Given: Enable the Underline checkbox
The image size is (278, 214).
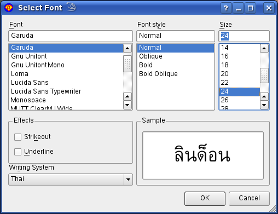Looking at the screenshot, I should [x=18, y=152].
